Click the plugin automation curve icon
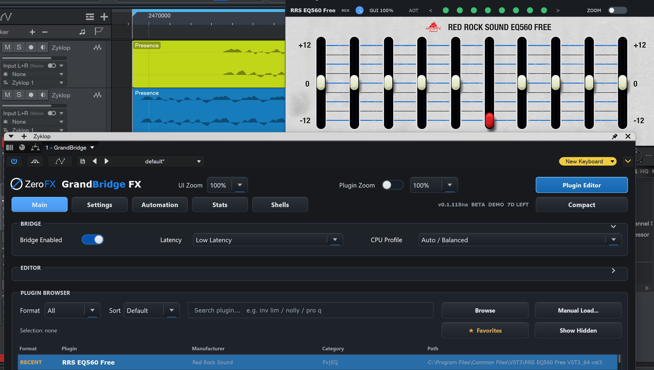This screenshot has width=654, height=370. [x=60, y=161]
